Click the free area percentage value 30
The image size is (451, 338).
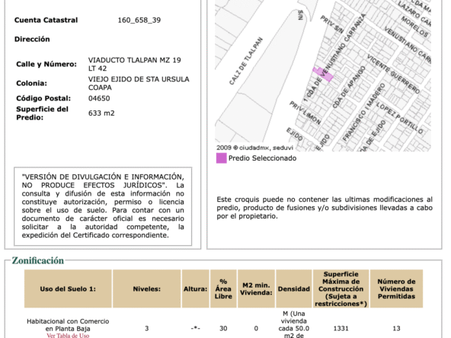pos(223,328)
